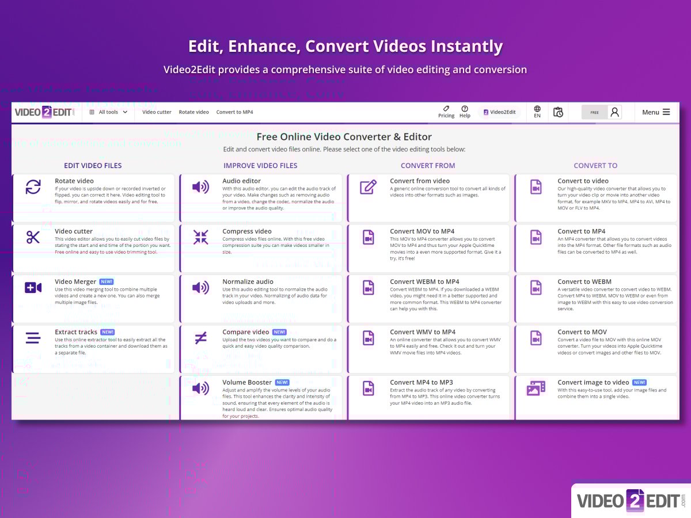Select the Rotate video tool icon
Viewport: 691px width, 518px height.
pyautogui.click(x=33, y=186)
